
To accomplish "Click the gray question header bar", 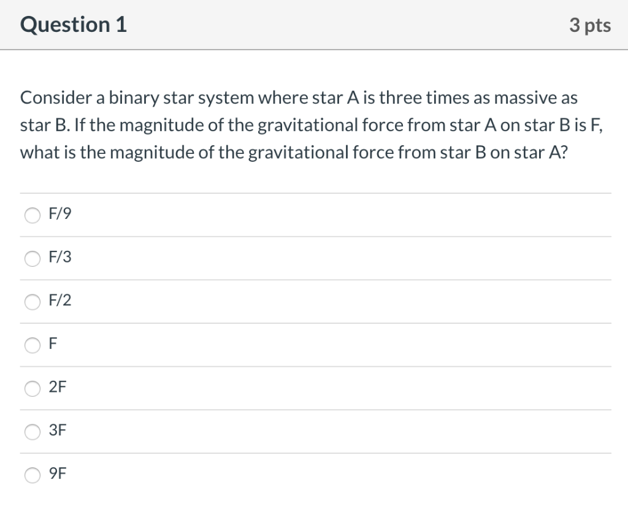I will [x=314, y=25].
